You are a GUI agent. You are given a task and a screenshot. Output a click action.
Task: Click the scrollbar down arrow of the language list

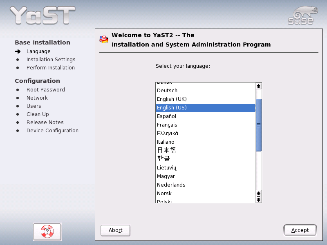point(258,200)
